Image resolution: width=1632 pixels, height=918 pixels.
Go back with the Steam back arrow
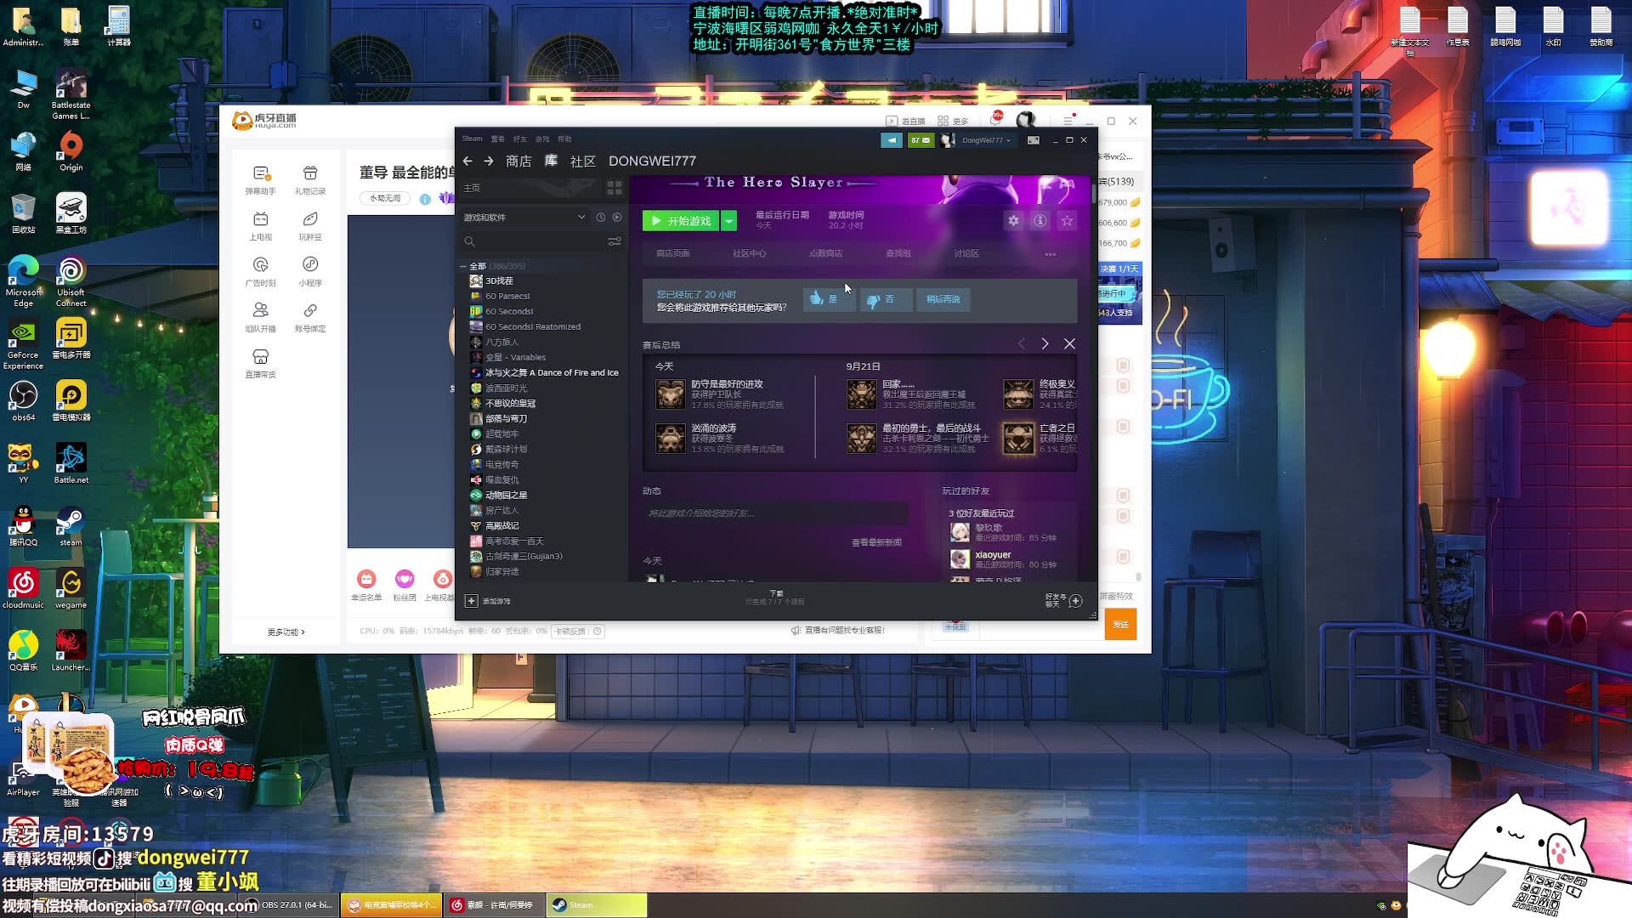pyautogui.click(x=467, y=161)
